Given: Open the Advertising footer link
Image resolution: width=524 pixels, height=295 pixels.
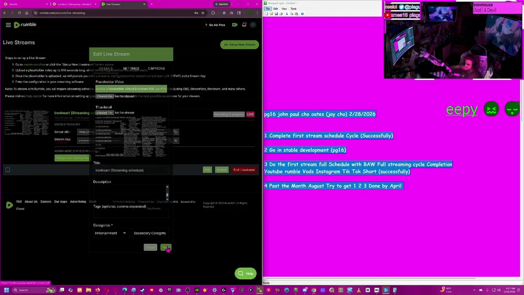Looking at the screenshot, I should pos(78,202).
